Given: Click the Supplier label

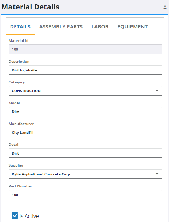Looking at the screenshot, I should (16, 165).
